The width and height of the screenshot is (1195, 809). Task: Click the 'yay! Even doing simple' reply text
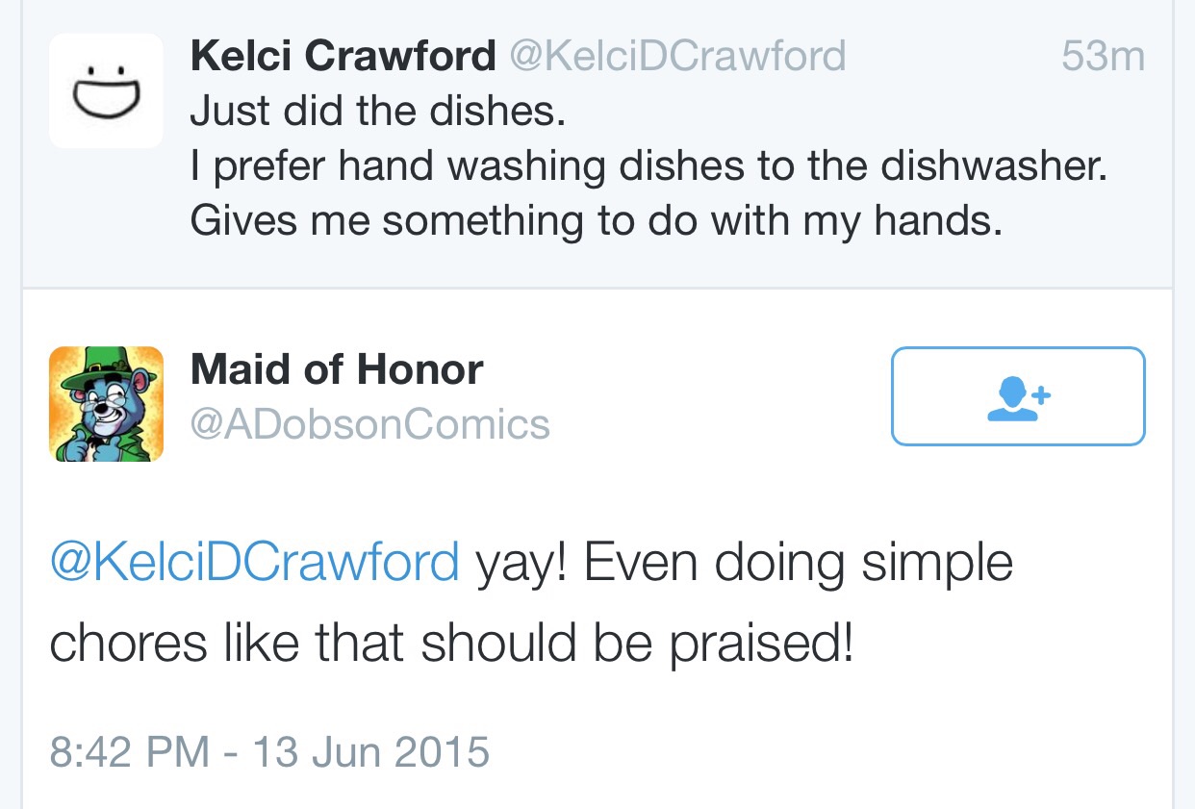pyautogui.click(x=744, y=564)
